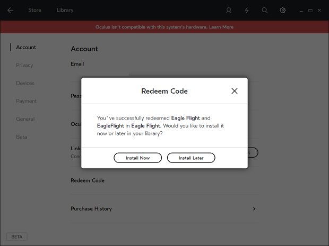
Task: Minimize the Oculus window
Action: point(301,11)
